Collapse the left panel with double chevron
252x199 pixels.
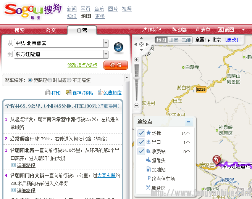(x=129, y=29)
